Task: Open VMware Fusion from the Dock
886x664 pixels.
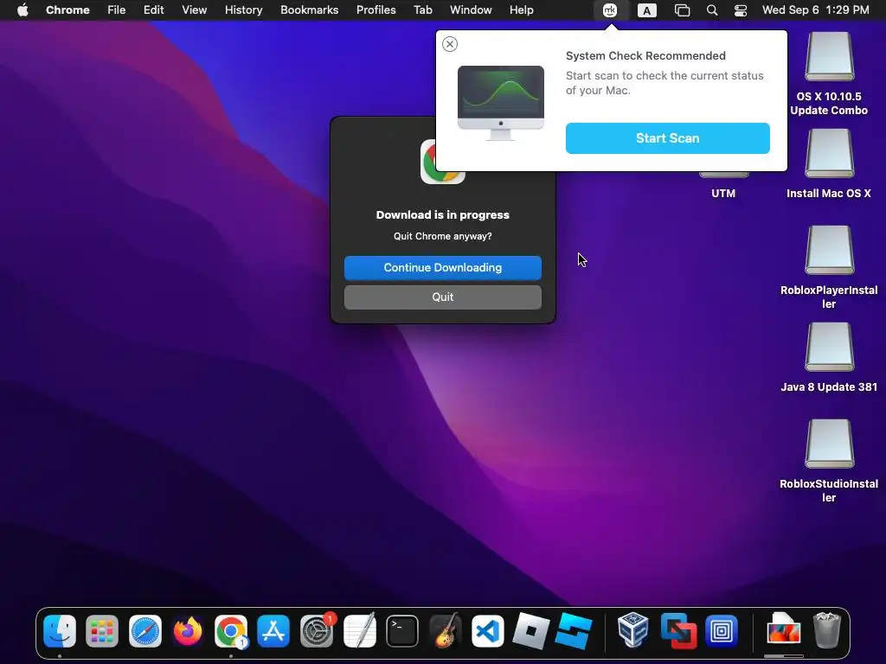Action: (x=678, y=630)
